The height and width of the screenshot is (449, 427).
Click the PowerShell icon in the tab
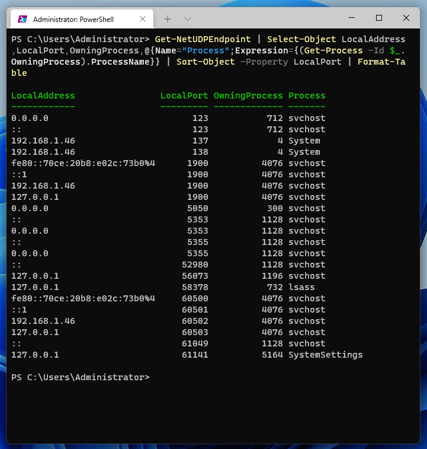tap(23, 19)
